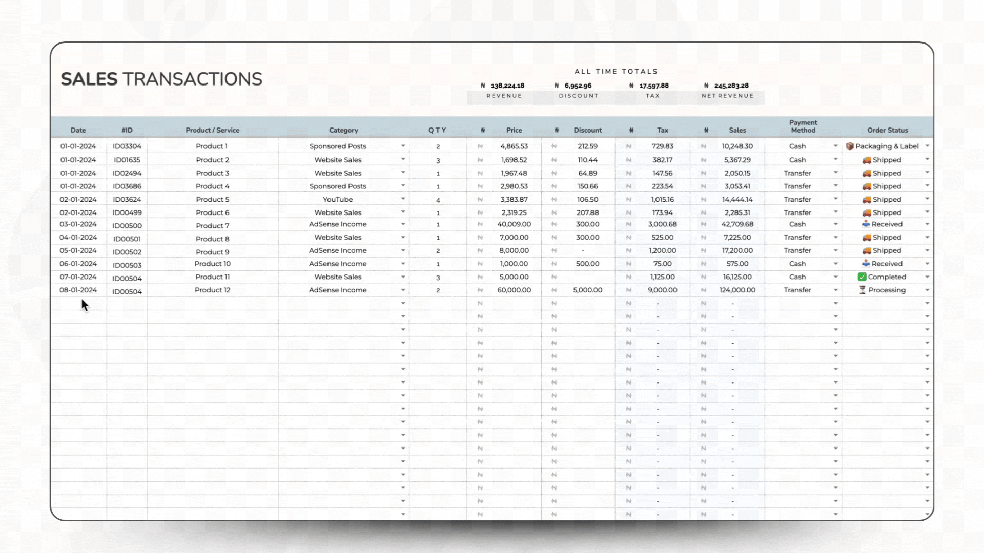This screenshot has width=984, height=553.
Task: Select the Tax column header
Action: coord(663,131)
